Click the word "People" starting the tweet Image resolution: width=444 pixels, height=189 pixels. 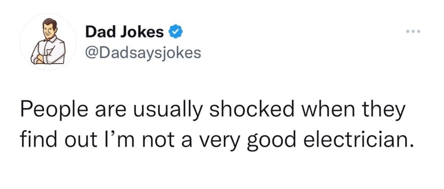(51, 110)
